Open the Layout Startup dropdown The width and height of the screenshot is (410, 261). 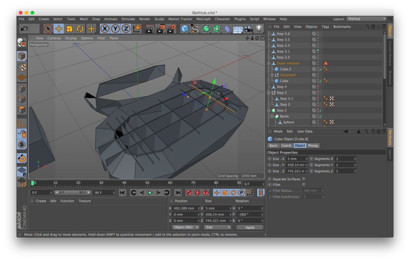click(367, 19)
